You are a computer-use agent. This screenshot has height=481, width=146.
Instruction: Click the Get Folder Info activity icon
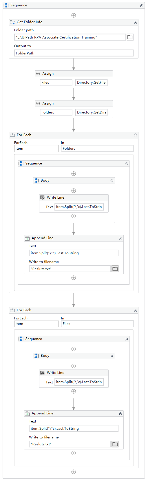click(x=12, y=22)
